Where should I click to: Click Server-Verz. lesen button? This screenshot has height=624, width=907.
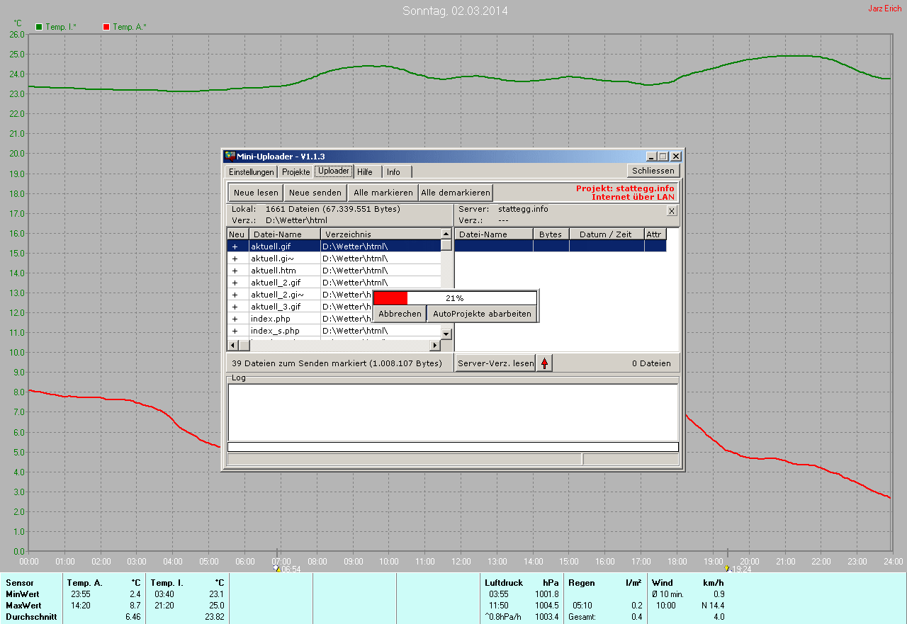(x=495, y=363)
